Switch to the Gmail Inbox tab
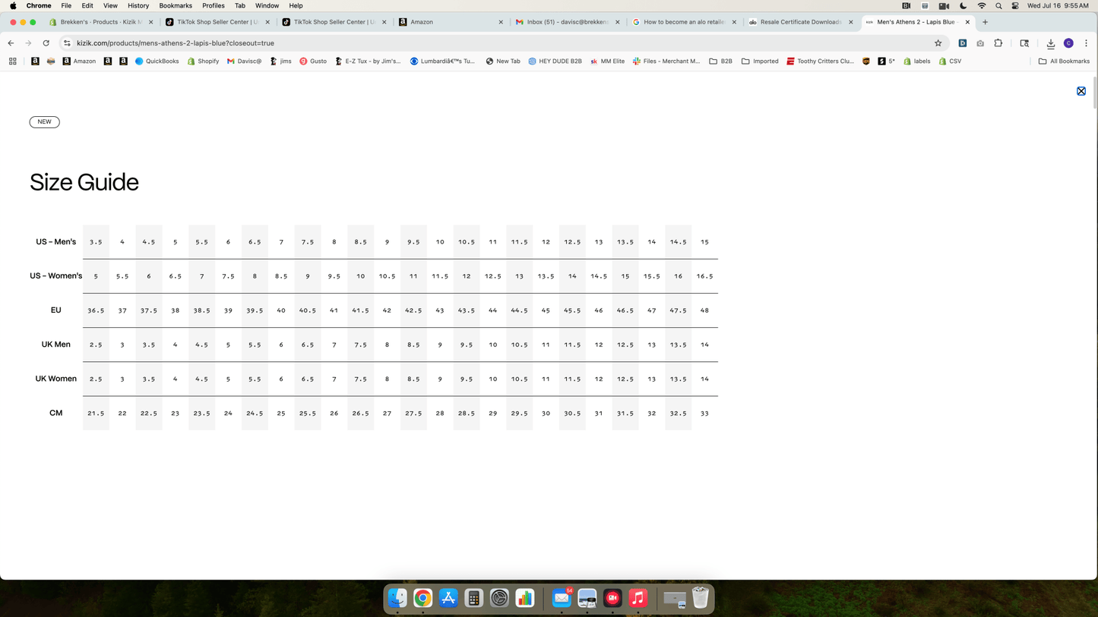This screenshot has width=1098, height=617. pos(566,22)
